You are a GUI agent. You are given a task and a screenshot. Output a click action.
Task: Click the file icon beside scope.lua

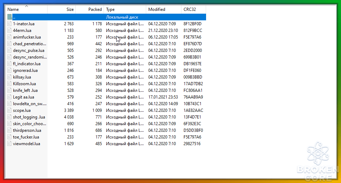[x=10, y=110]
